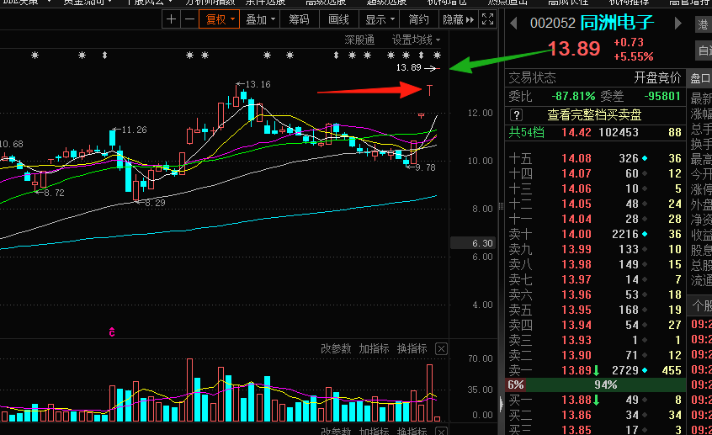Click 换指标 in the volume panel header
The image size is (712, 435).
point(412,348)
